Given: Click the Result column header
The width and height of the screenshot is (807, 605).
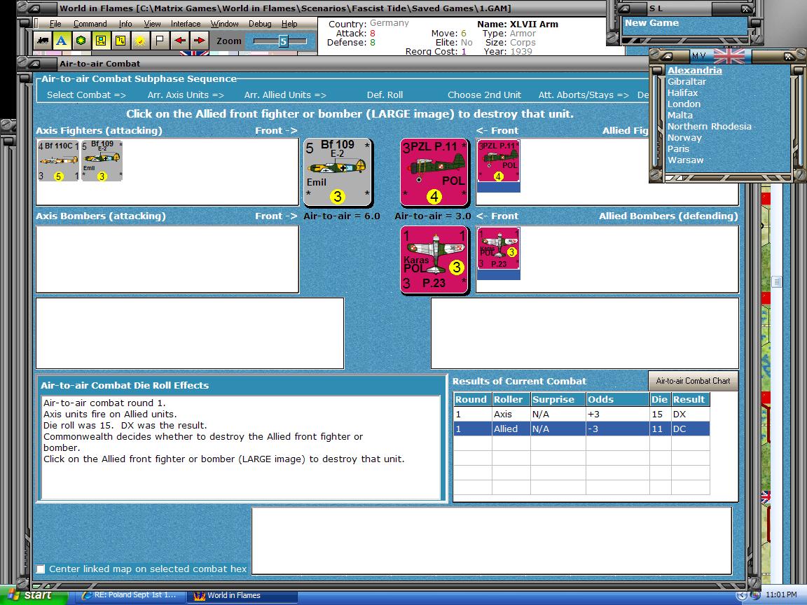Looking at the screenshot, I should [690, 400].
